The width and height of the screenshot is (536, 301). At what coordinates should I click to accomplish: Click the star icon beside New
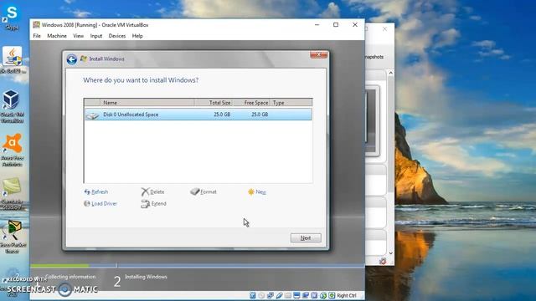(251, 191)
